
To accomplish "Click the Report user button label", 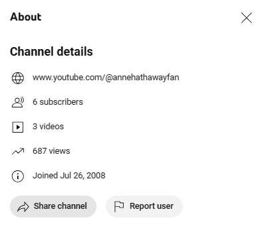I will tap(152, 206).
